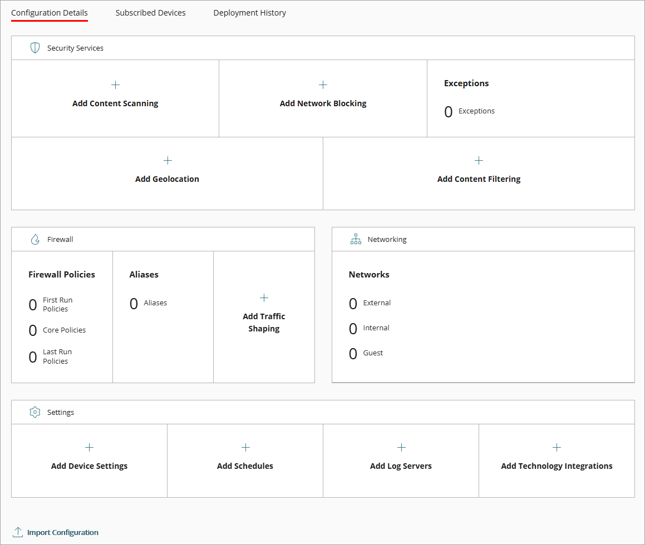The width and height of the screenshot is (645, 545).
Task: Click the Aliases count in the Firewall panel
Action: tap(148, 303)
